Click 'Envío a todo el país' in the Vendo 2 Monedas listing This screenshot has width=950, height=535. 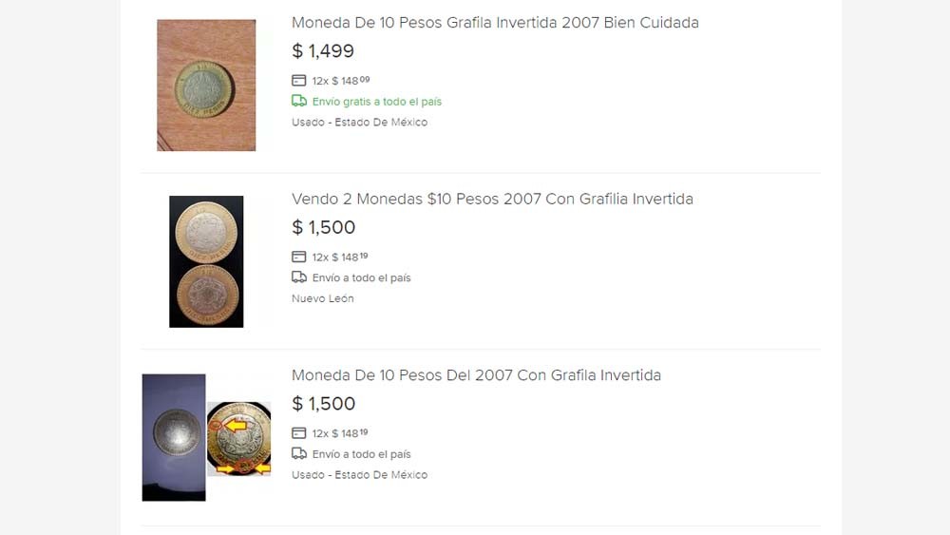[361, 277]
